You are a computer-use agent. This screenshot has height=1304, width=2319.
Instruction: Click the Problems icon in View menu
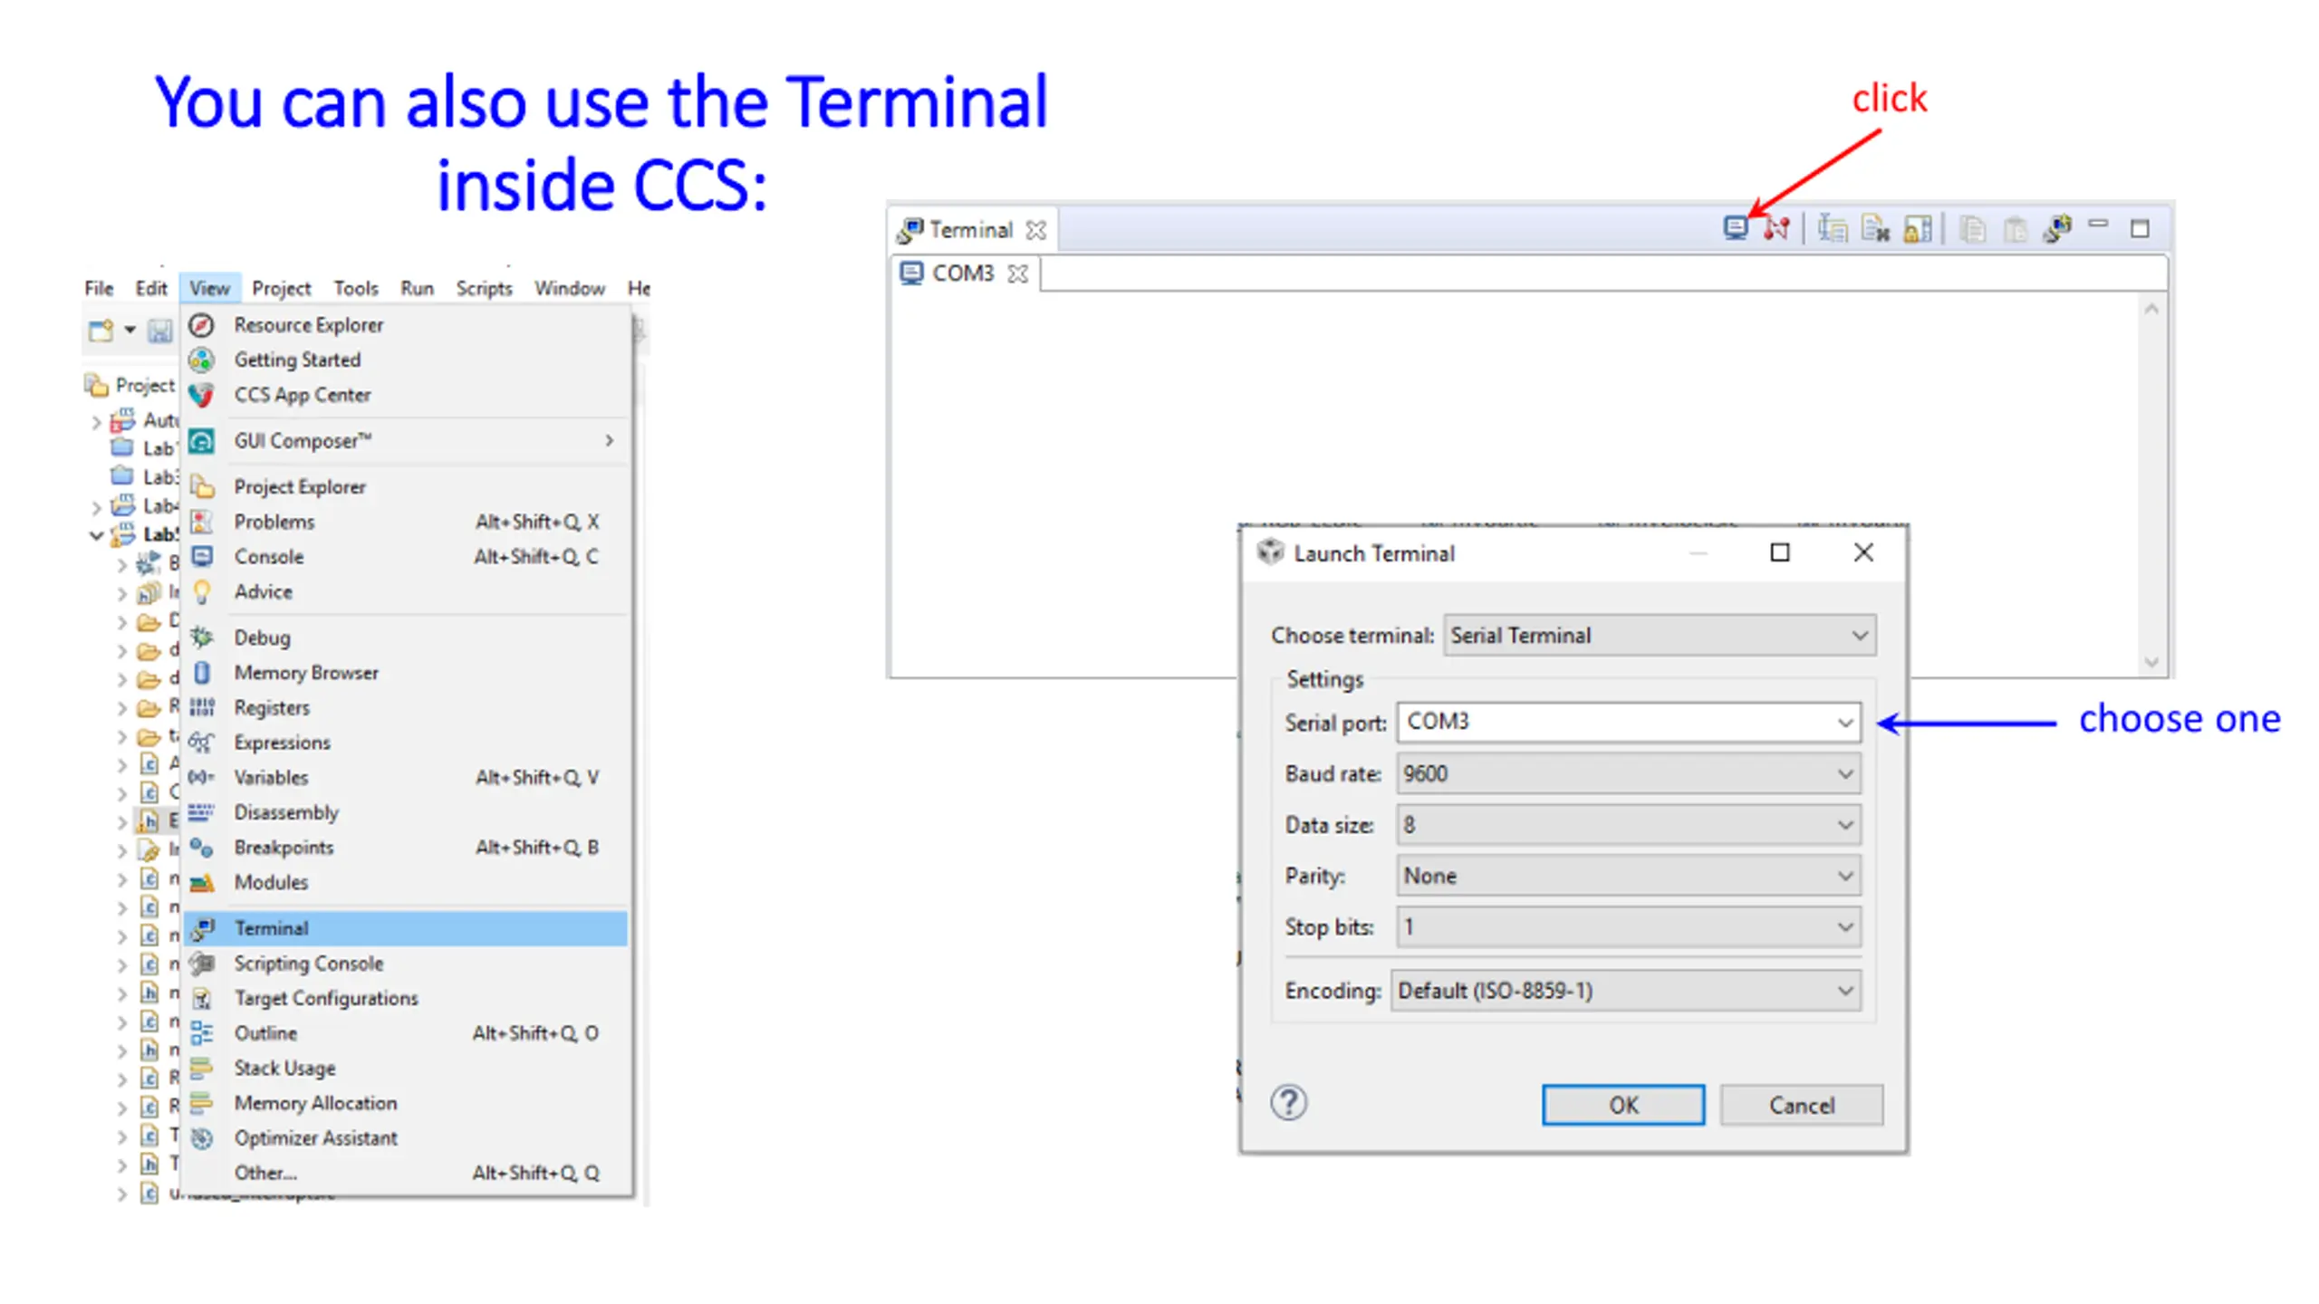202,522
